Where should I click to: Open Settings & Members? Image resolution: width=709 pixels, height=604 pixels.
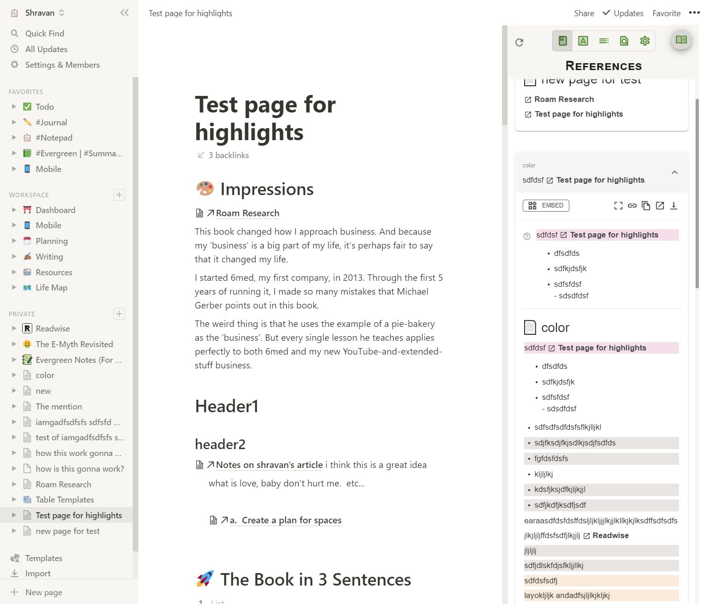(x=62, y=65)
